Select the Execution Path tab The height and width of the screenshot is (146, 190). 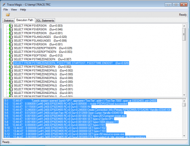pos(25,20)
